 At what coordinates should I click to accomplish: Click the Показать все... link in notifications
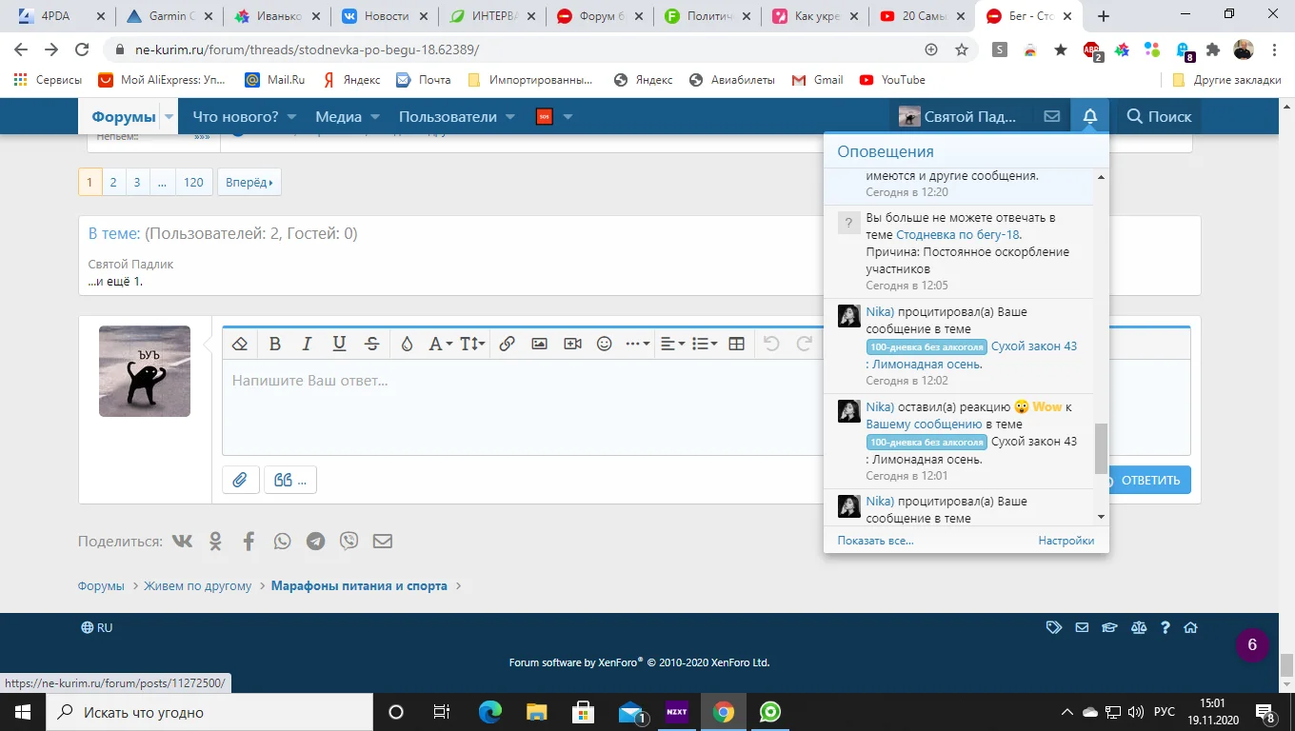[875, 541]
